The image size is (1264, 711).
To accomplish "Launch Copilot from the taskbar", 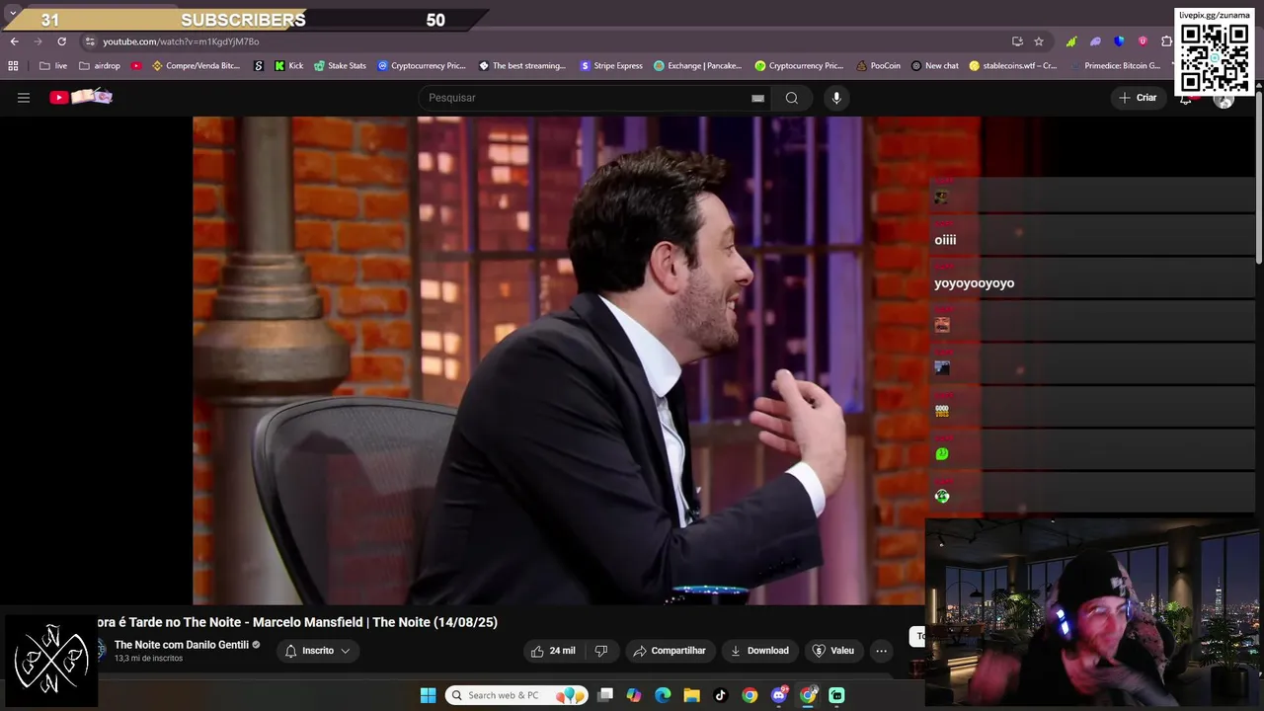I will click(634, 695).
